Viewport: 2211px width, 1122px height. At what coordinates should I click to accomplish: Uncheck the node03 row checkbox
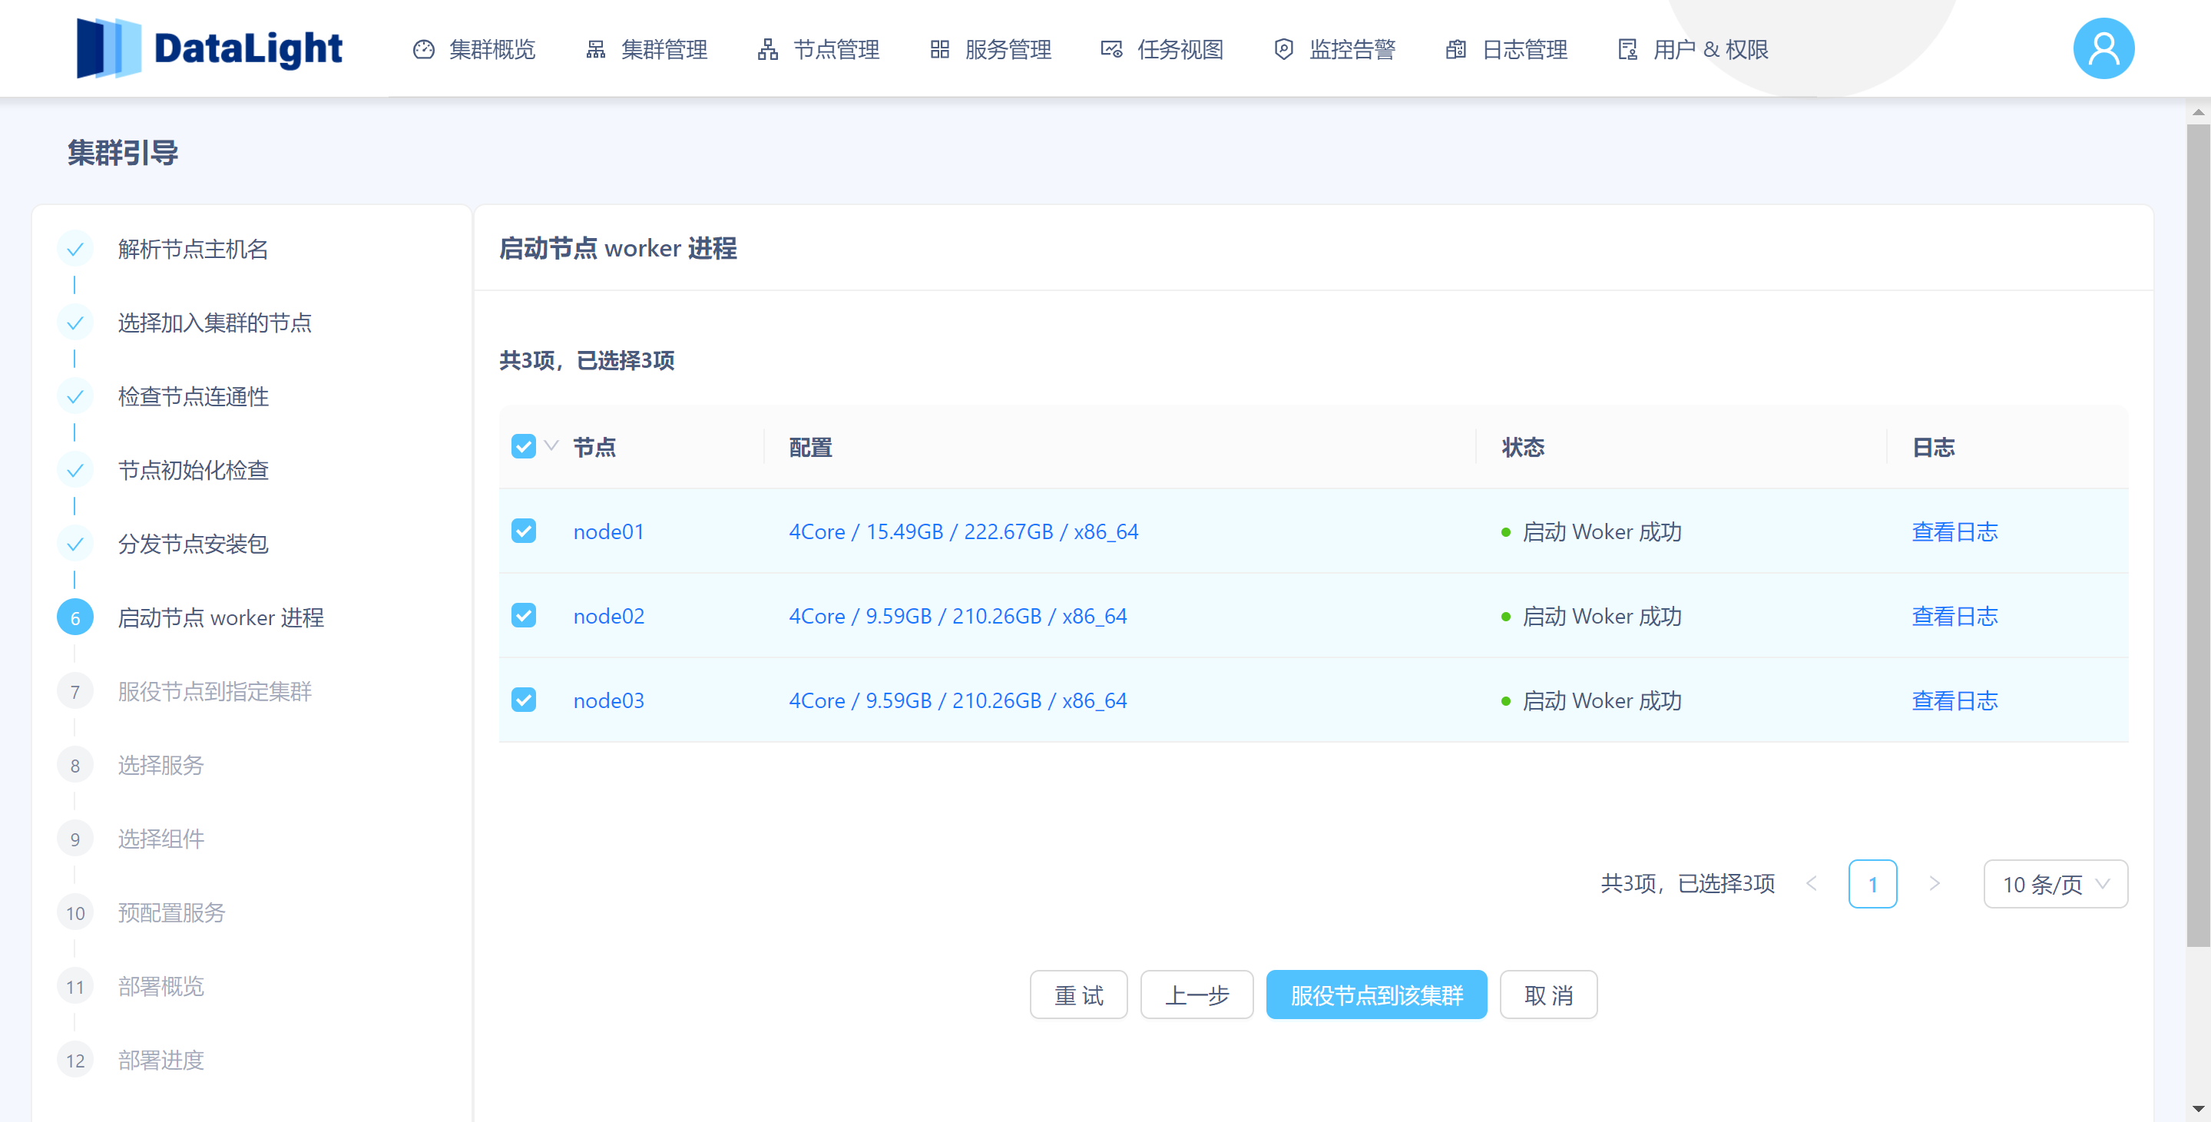point(524,700)
